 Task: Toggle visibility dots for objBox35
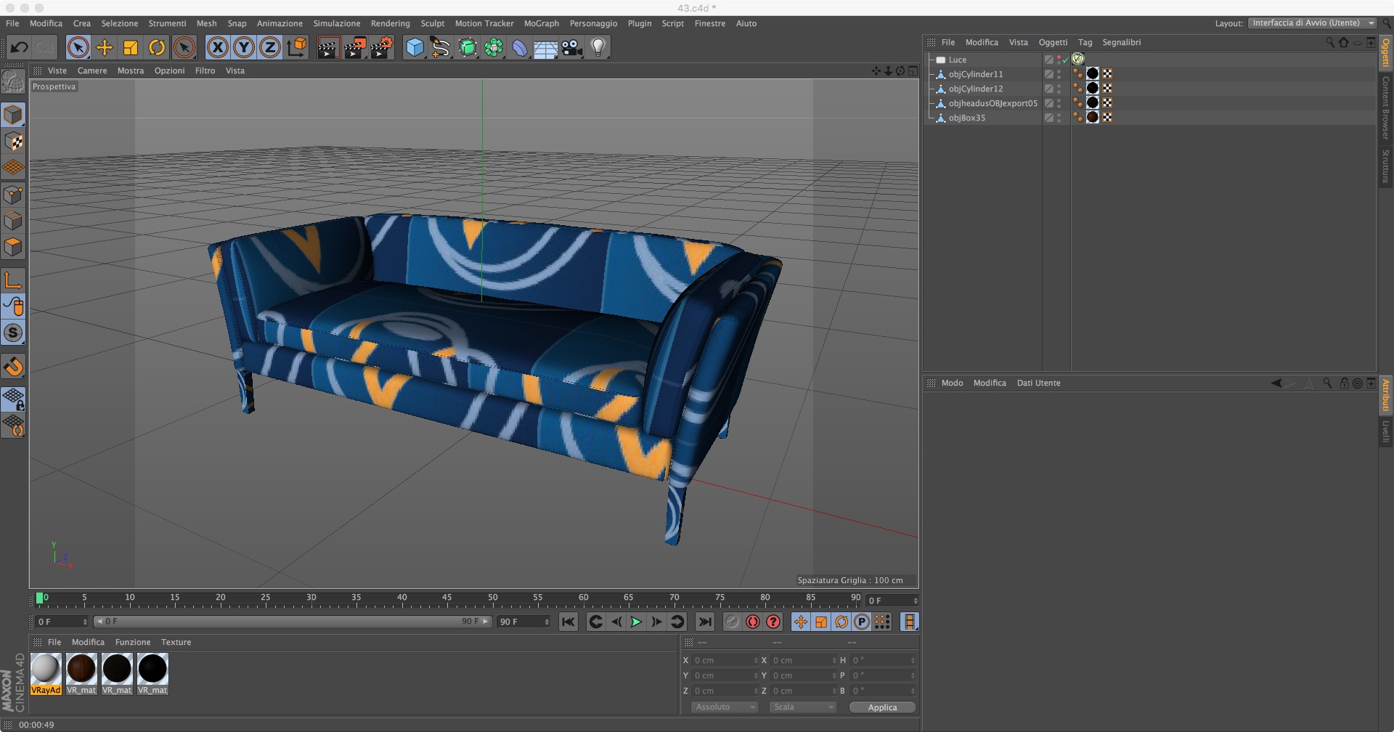pos(1059,118)
